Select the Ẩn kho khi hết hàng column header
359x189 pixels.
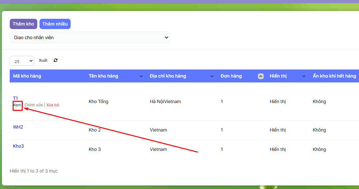pyautogui.click(x=334, y=76)
